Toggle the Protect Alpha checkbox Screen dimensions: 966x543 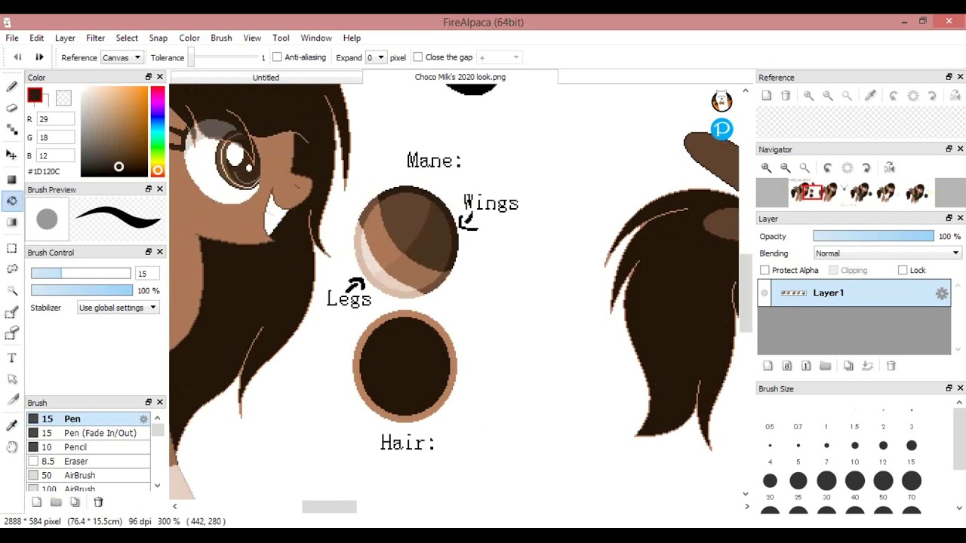coord(765,270)
